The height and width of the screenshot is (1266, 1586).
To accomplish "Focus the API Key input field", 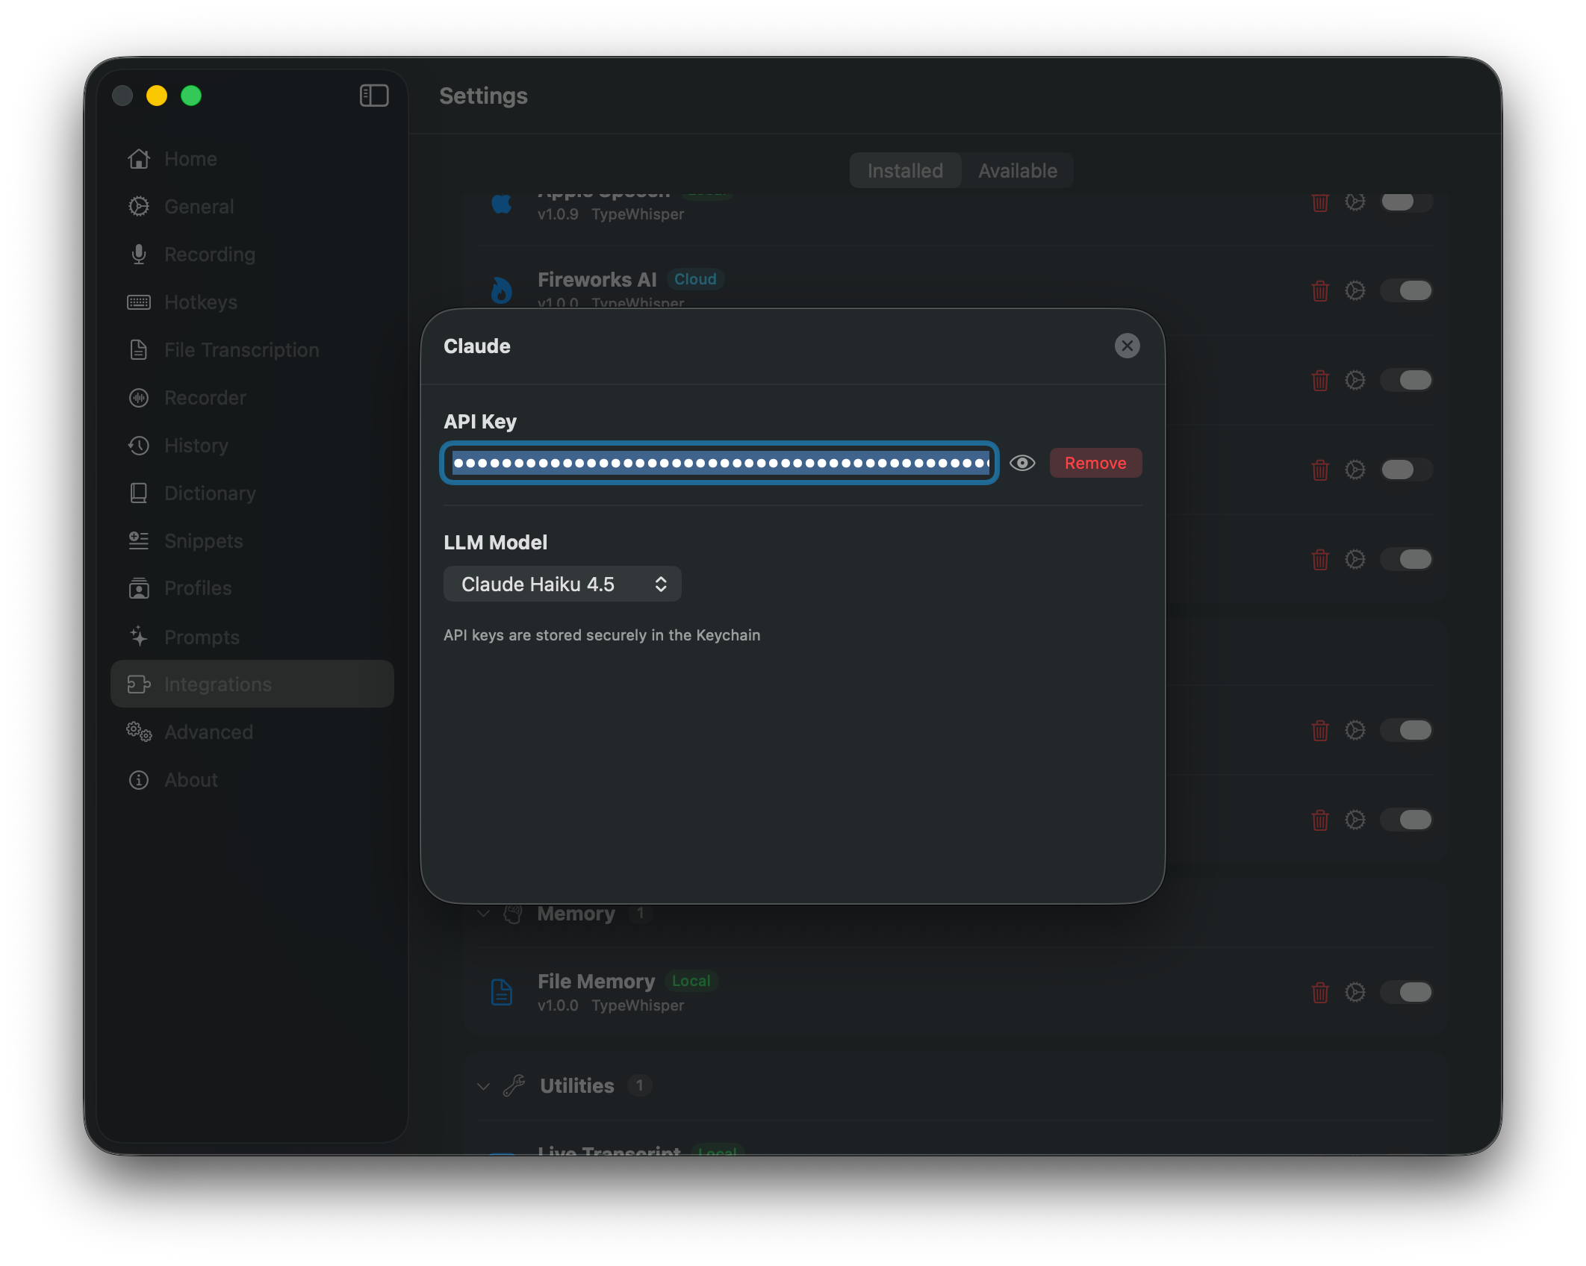I will (720, 463).
